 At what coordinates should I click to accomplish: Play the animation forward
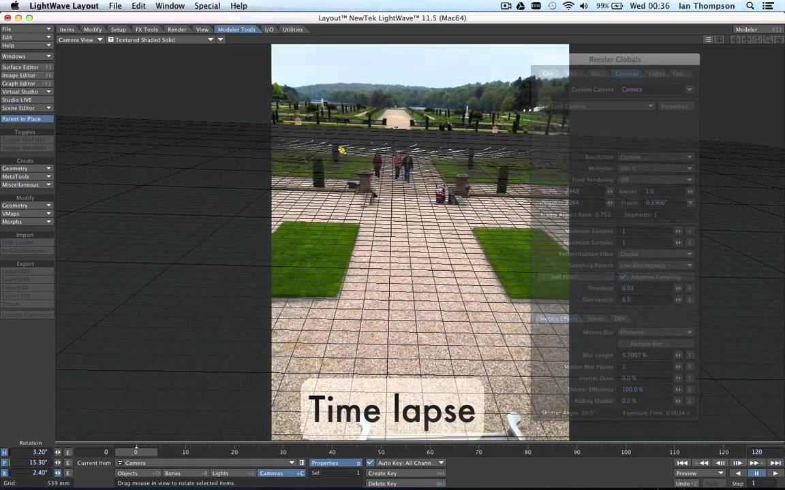point(775,473)
